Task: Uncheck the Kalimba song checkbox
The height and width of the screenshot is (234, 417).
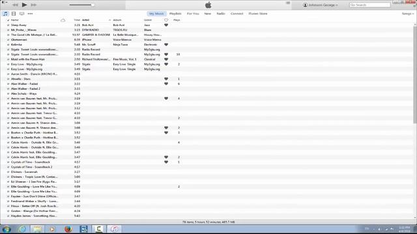Action: [8, 45]
